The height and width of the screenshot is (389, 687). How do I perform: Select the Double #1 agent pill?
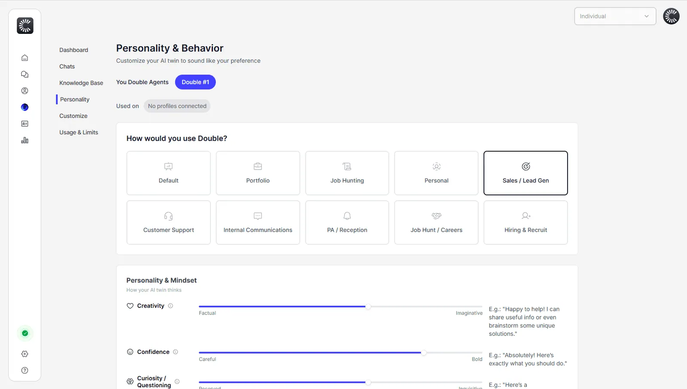195,82
